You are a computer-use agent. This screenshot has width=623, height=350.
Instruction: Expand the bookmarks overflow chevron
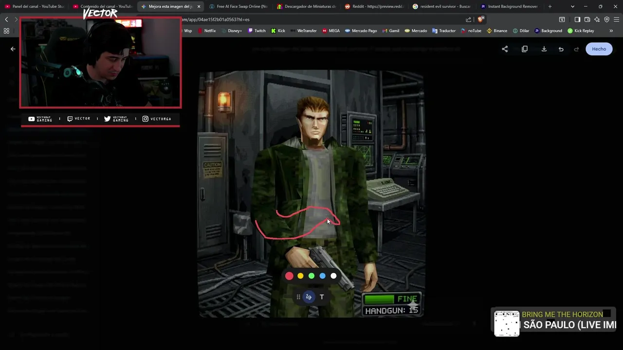pos(611,31)
